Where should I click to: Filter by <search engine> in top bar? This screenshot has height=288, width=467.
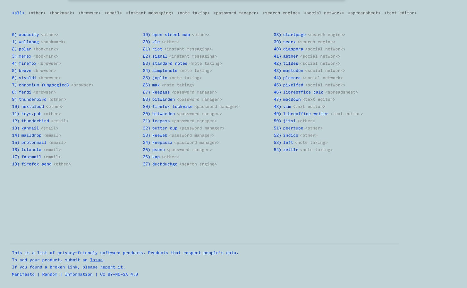click(x=281, y=13)
